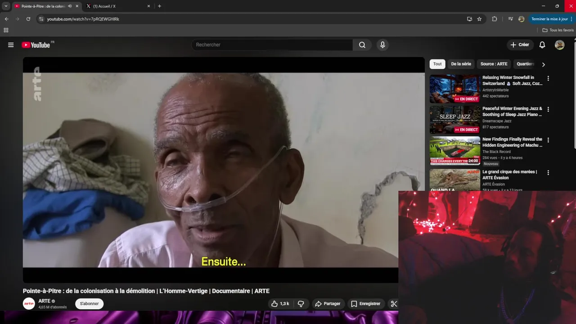Viewport: 576px width, 324px height.
Task: Install app icon in address bar
Action: pos(469,19)
